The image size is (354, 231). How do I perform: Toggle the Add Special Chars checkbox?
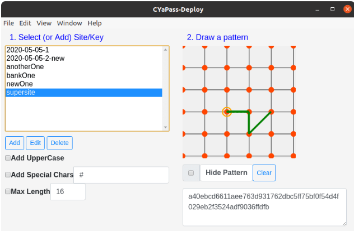point(8,175)
